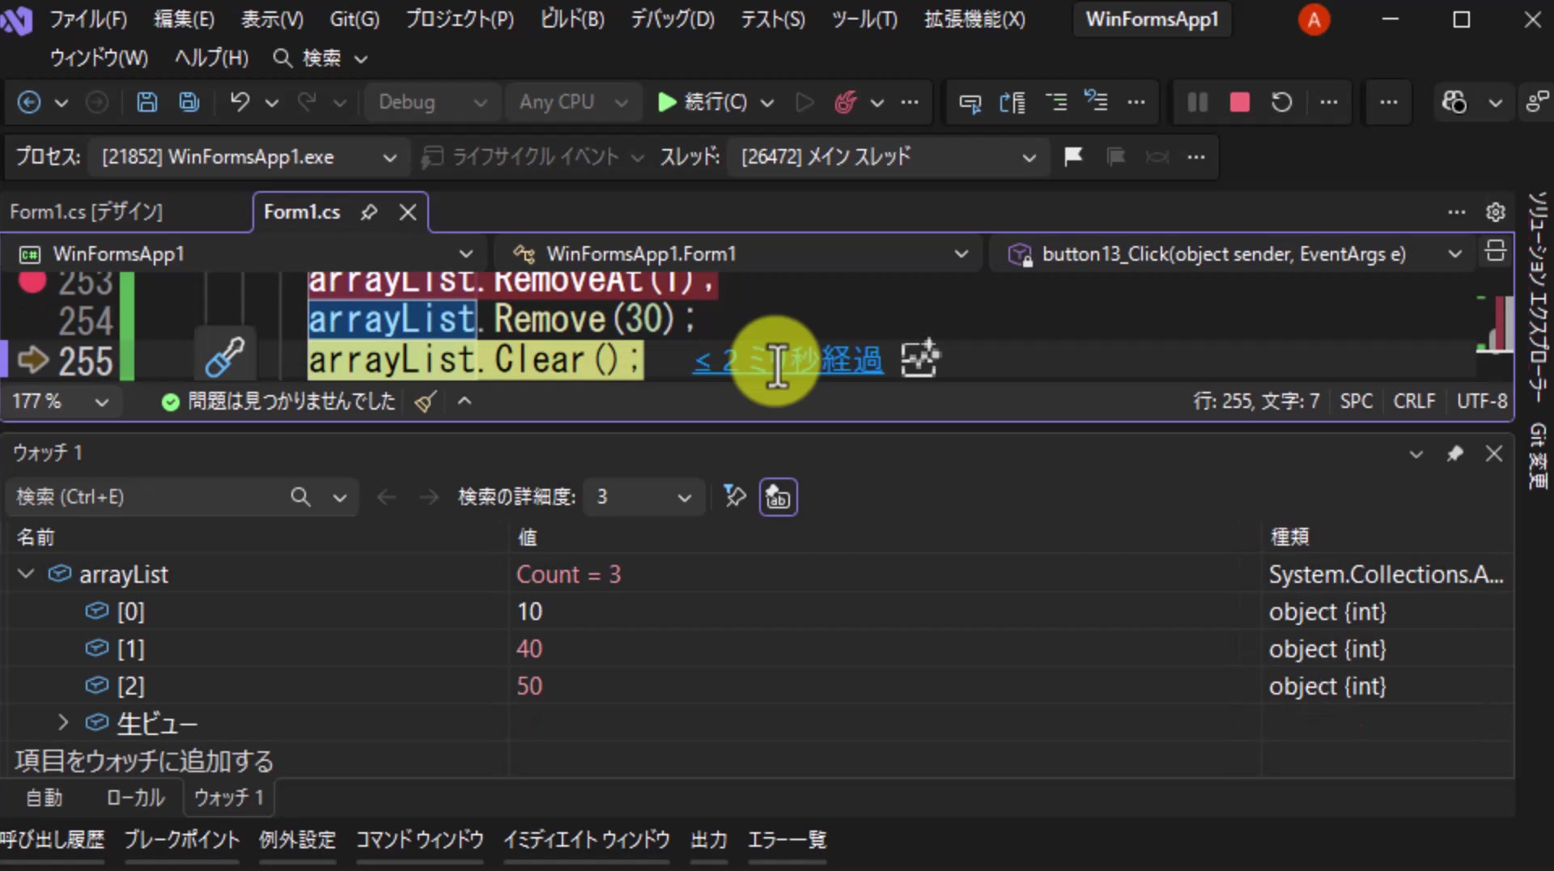Restart the debugging session icon
Viewport: 1554px width, 871px height.
[1281, 102]
